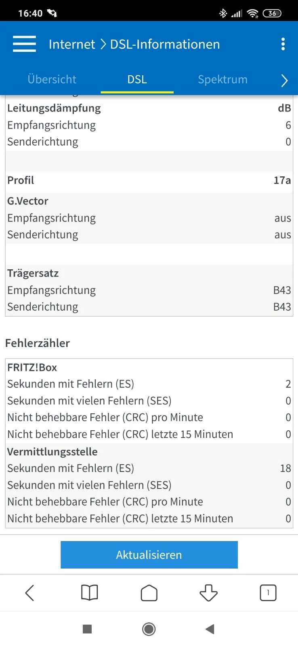This screenshot has height=647, width=298.
Task: Open the browser downloads arrow icon
Action: point(208,593)
